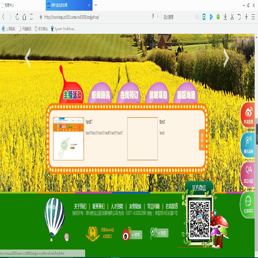
Task: Open the 友情链接 footer link
Action: 135,206
